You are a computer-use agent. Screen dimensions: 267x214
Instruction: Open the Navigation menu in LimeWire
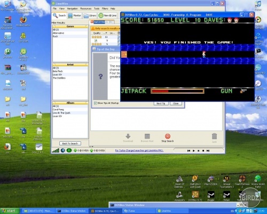click(72, 9)
